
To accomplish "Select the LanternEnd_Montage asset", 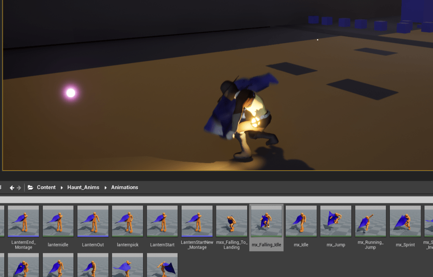I will [23, 221].
